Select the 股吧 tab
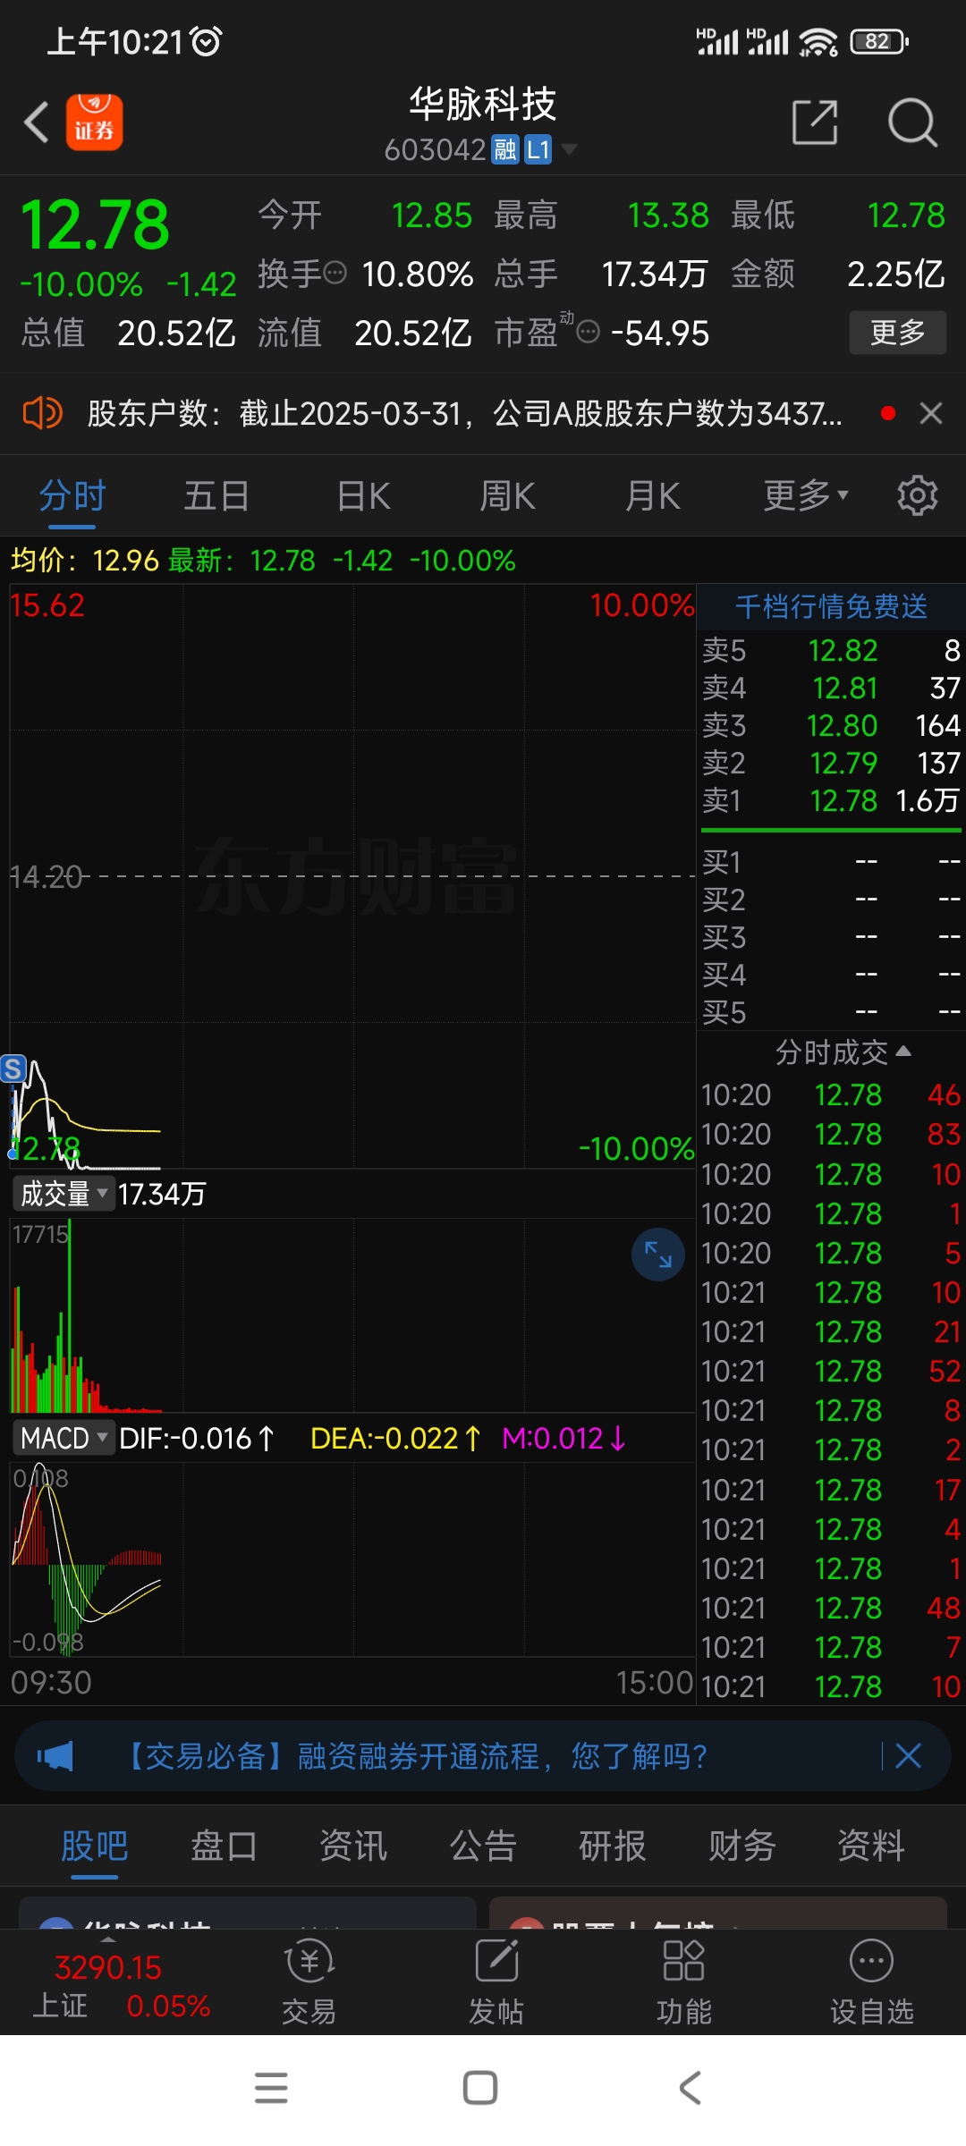Screen dimensions: 966x2146 coord(95,1846)
